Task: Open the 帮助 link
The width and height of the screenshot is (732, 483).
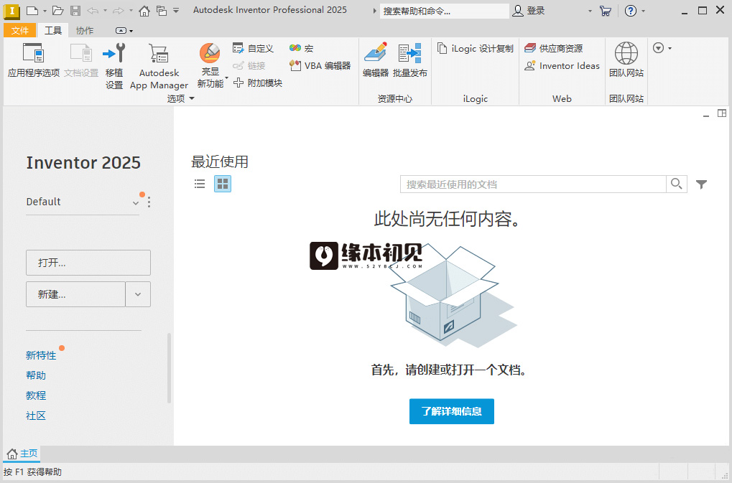Action: 36,375
